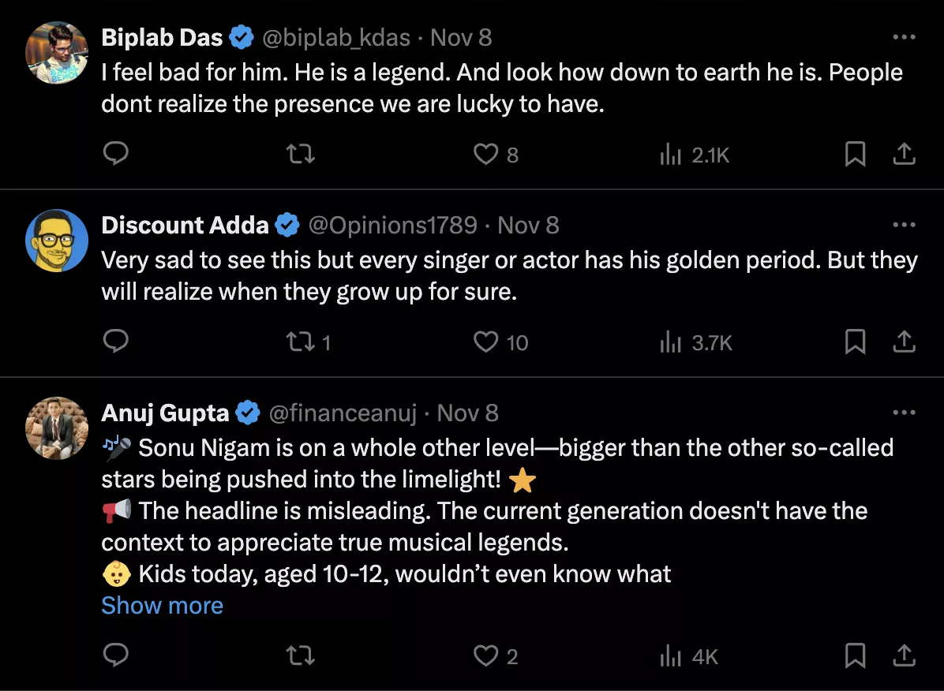Retweet Biplab Das's post
944x691 pixels.
pyautogui.click(x=301, y=155)
